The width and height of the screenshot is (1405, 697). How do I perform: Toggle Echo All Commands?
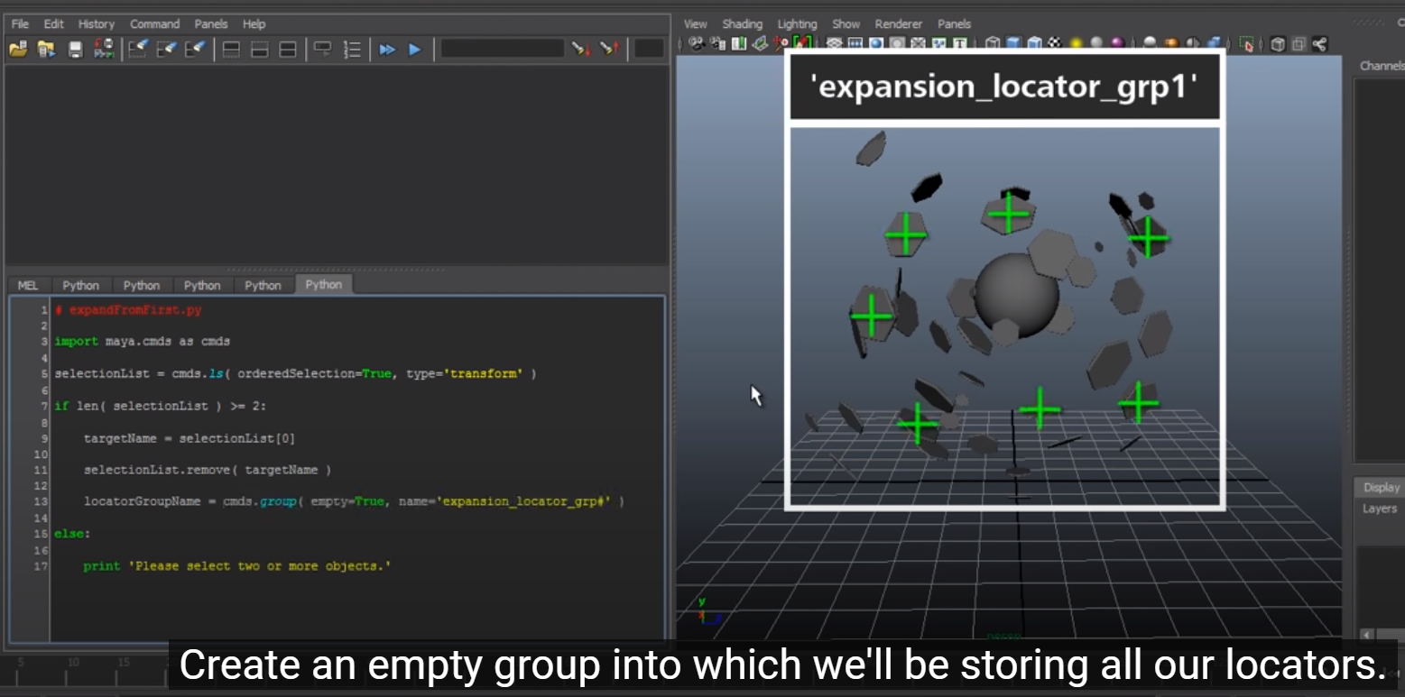coord(322,49)
